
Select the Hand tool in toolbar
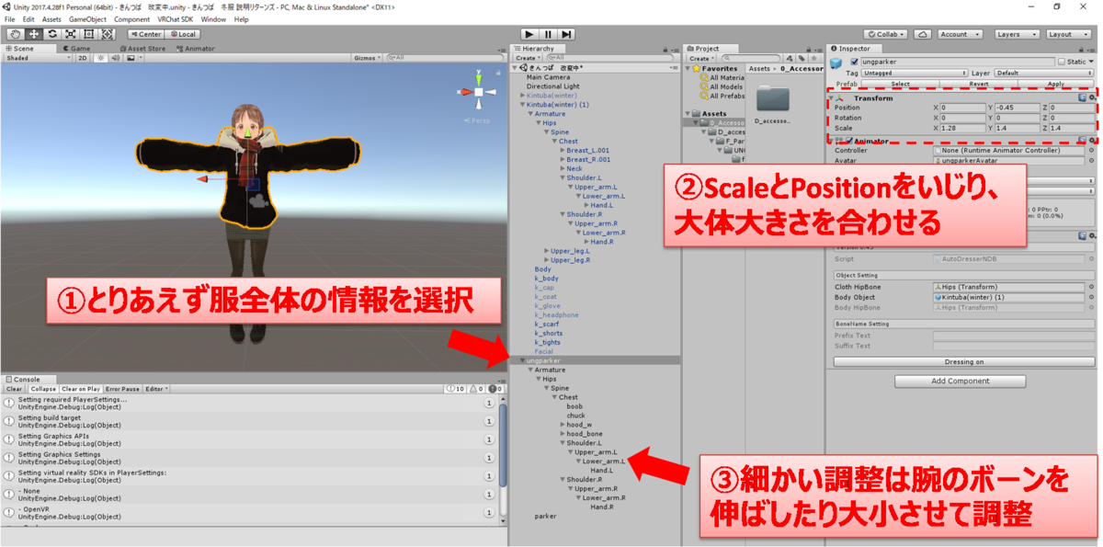click(x=16, y=34)
